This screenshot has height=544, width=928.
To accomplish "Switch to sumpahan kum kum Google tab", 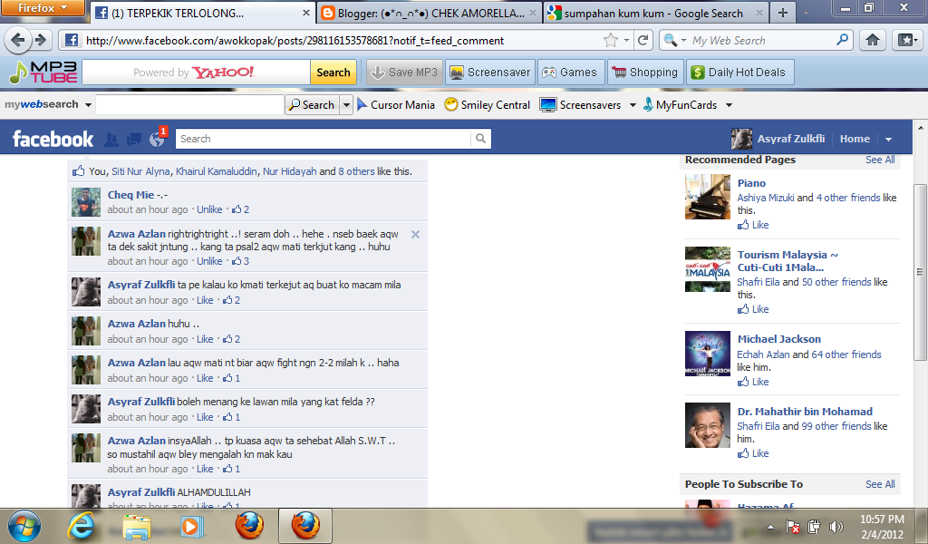I will (656, 13).
